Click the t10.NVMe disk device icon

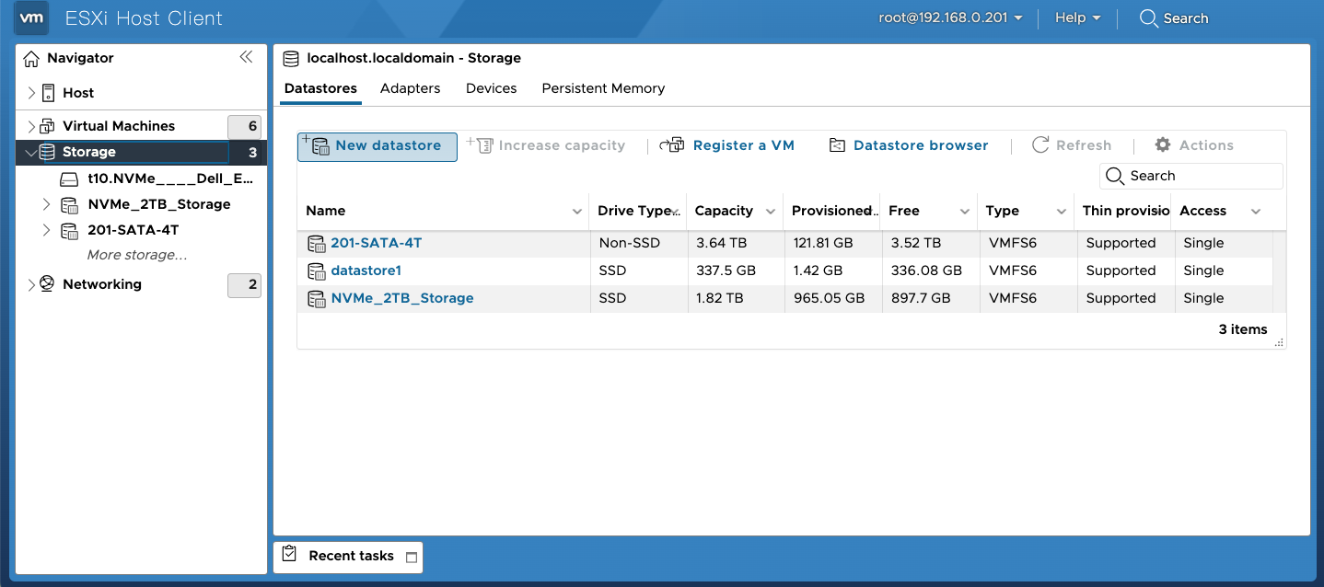(69, 178)
